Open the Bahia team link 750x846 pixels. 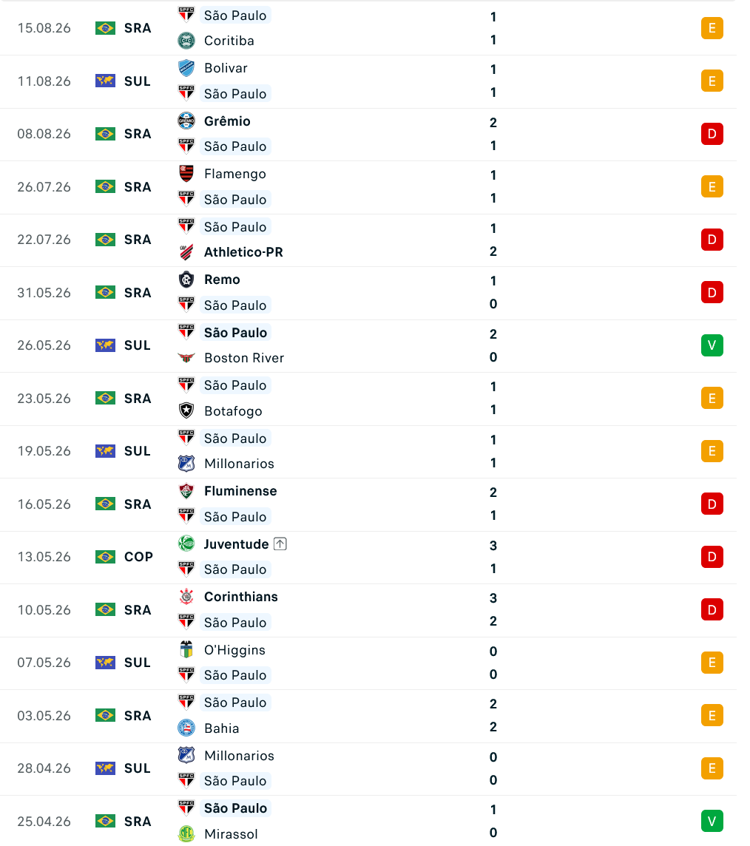221,728
